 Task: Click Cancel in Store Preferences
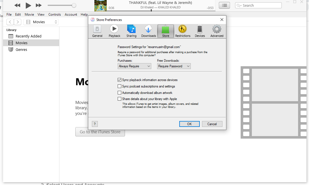coord(212,124)
